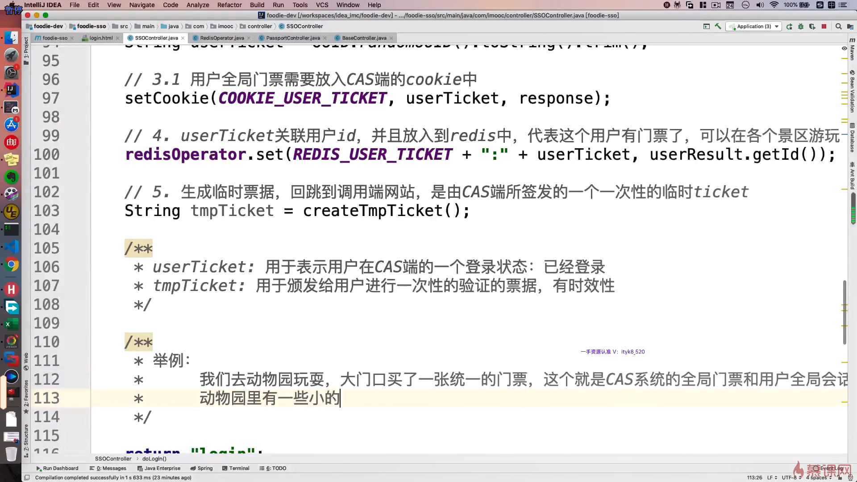Image resolution: width=857 pixels, height=482 pixels.
Task: Open Chrome from the Dock
Action: (x=11, y=265)
